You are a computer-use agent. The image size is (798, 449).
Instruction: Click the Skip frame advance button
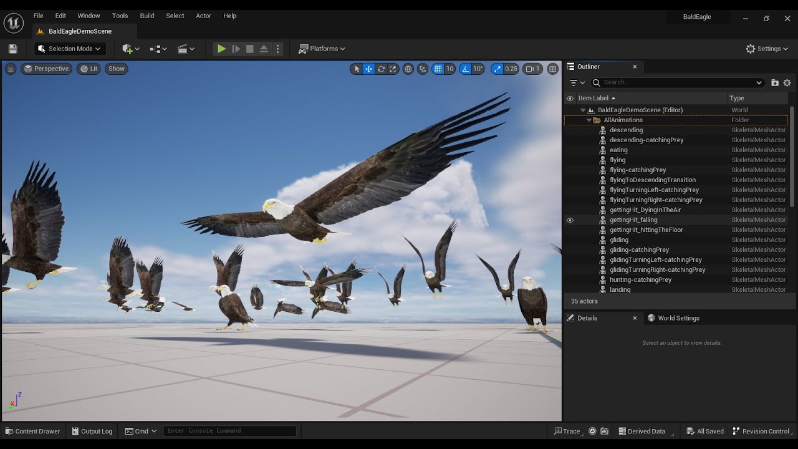pyautogui.click(x=236, y=49)
